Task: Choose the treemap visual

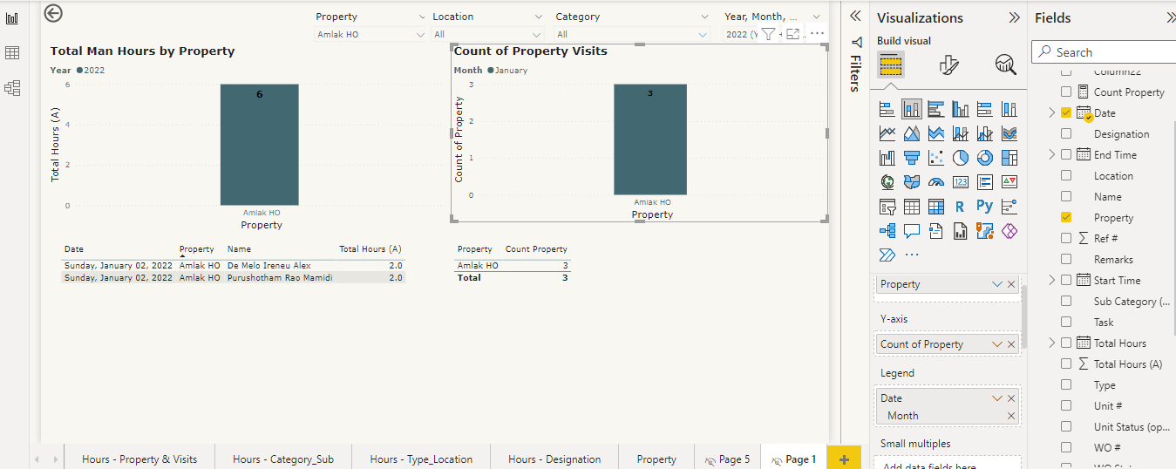Action: [x=1009, y=158]
